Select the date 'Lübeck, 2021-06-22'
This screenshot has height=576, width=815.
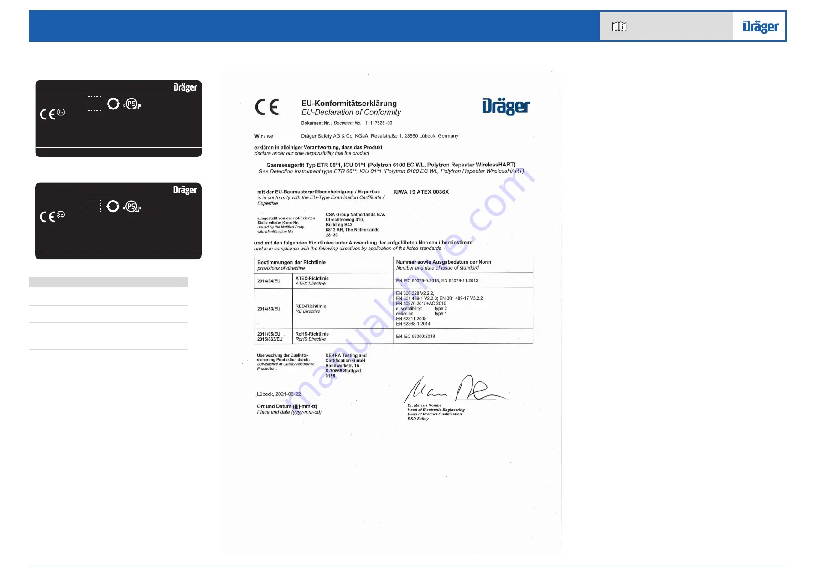click(279, 394)
